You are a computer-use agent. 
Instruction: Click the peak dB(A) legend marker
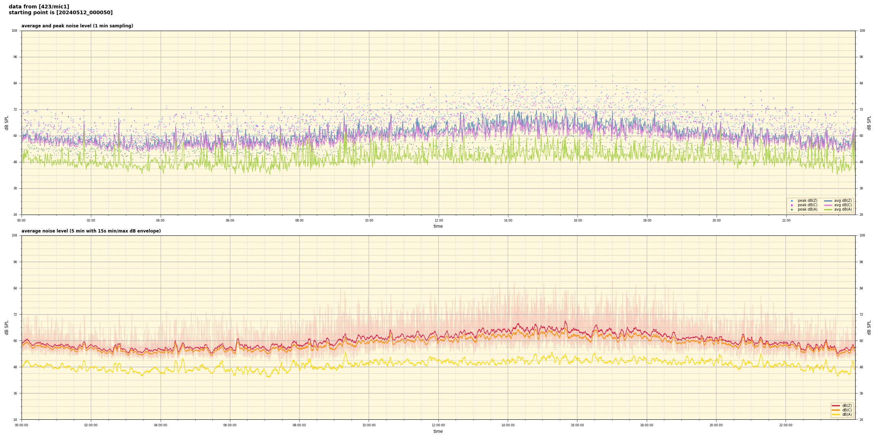792,210
